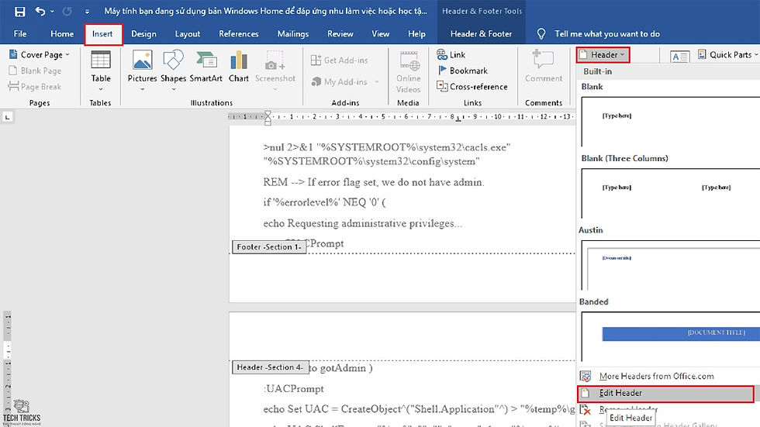760x427 pixels.
Task: Click the Online Videos icon
Action: pos(409,61)
